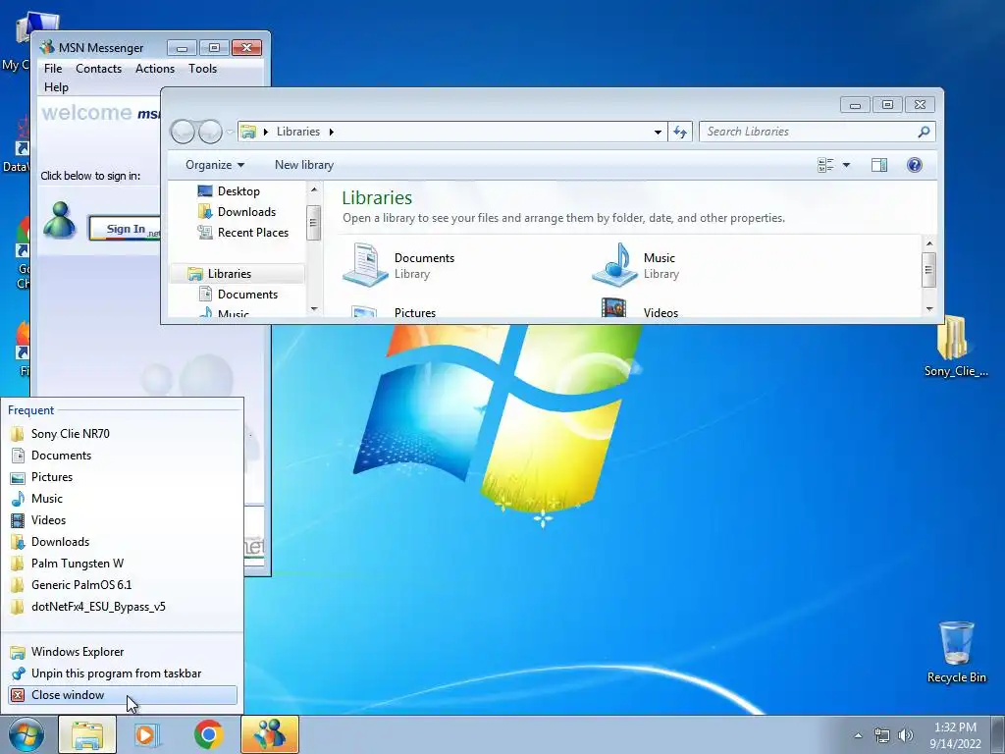This screenshot has width=1005, height=754.
Task: Open Windows Explorer from the taskbar
Action: (x=87, y=734)
